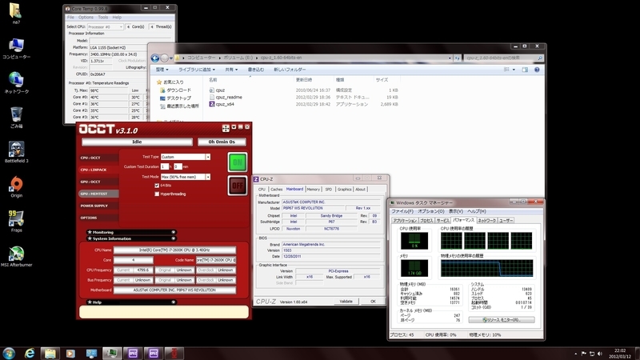Select the GPU : MEMTEST tab in OCCT

(x=98, y=194)
